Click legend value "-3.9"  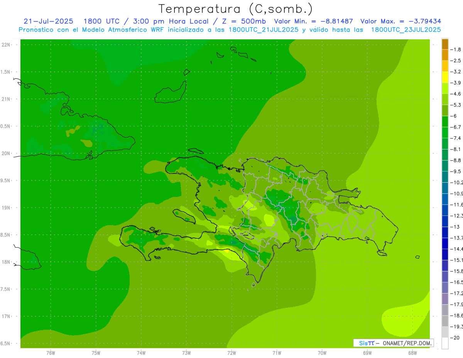point(456,83)
